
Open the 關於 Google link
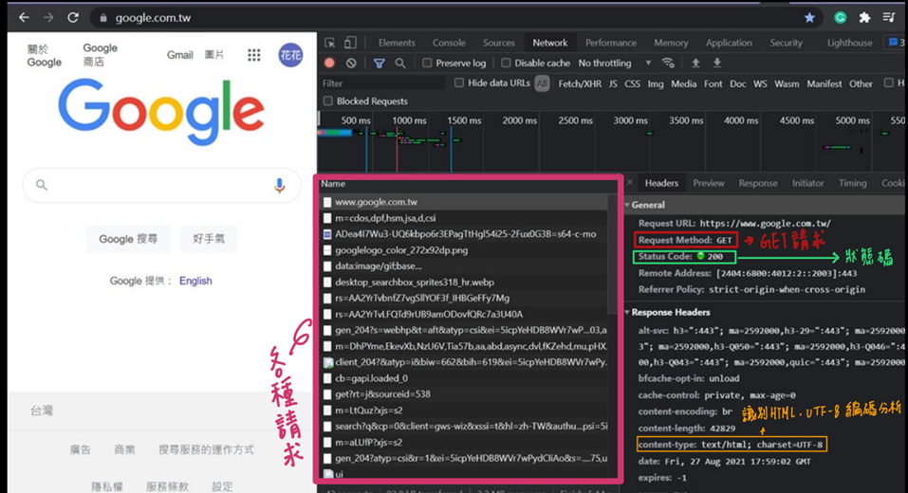[44, 56]
